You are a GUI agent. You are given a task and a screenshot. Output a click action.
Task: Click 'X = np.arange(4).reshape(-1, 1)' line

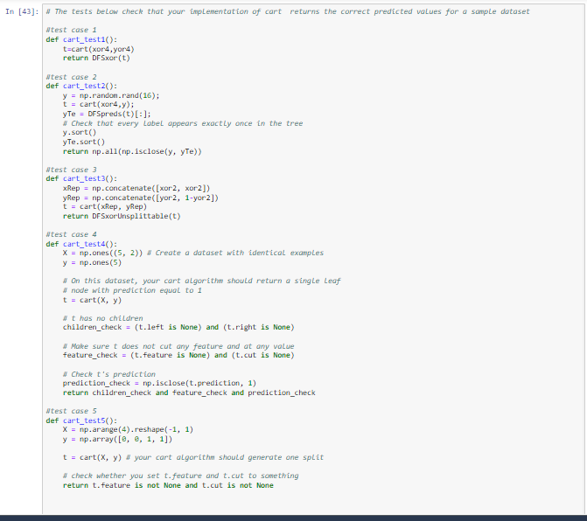[x=128, y=429]
